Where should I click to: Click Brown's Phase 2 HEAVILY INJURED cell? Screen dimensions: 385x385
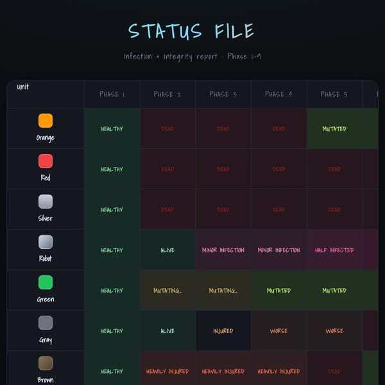click(x=167, y=368)
